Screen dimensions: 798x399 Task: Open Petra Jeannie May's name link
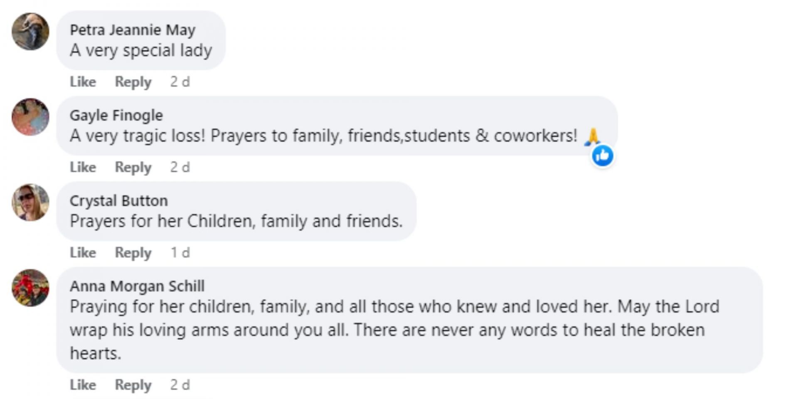[x=132, y=30]
